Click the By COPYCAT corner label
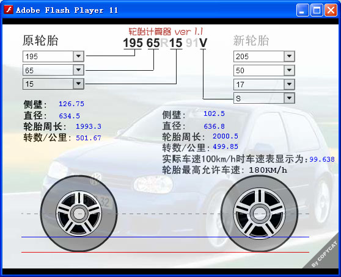The width and height of the screenshot is (341, 277). (x=324, y=254)
